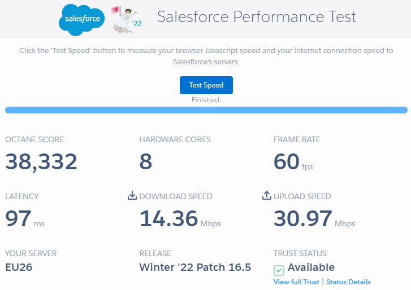
Task: Click the YOUR SERVER label
Action: coord(31,253)
